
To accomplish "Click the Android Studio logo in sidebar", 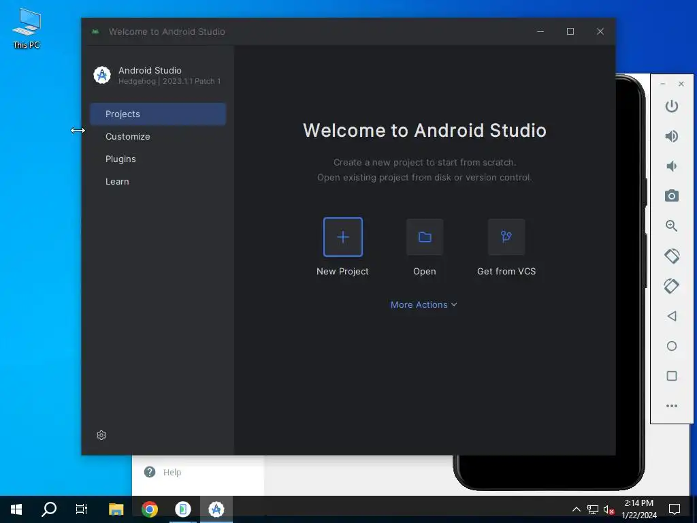I will pos(102,75).
